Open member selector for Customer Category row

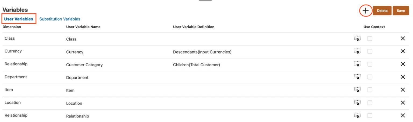coord(357,64)
